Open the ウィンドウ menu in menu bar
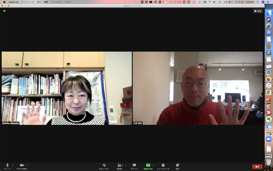This screenshot has height=171, width=273. coord(57,2)
